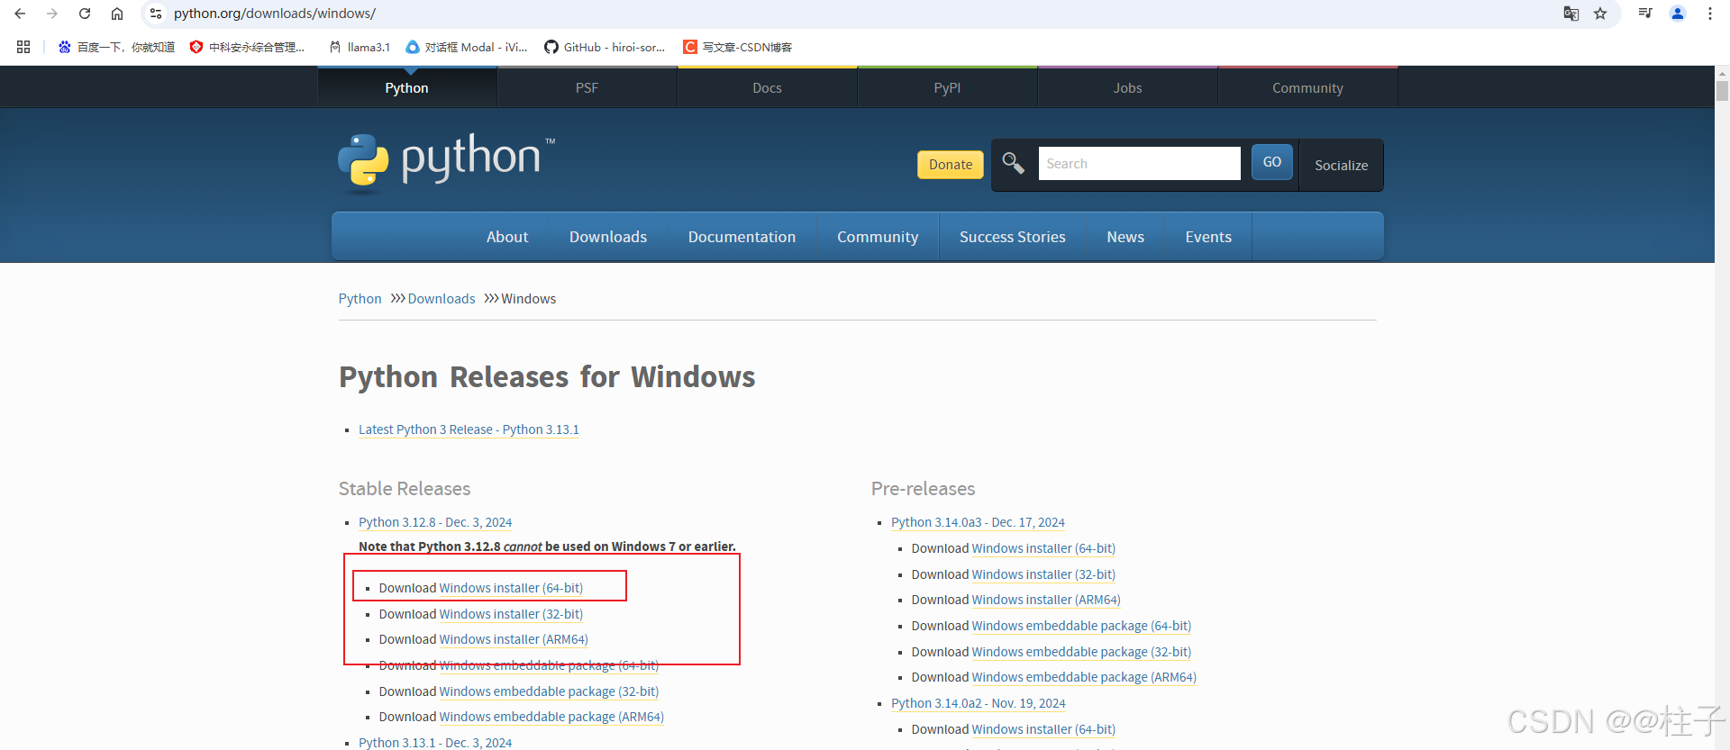Open the browser three-dot menu

1710,14
